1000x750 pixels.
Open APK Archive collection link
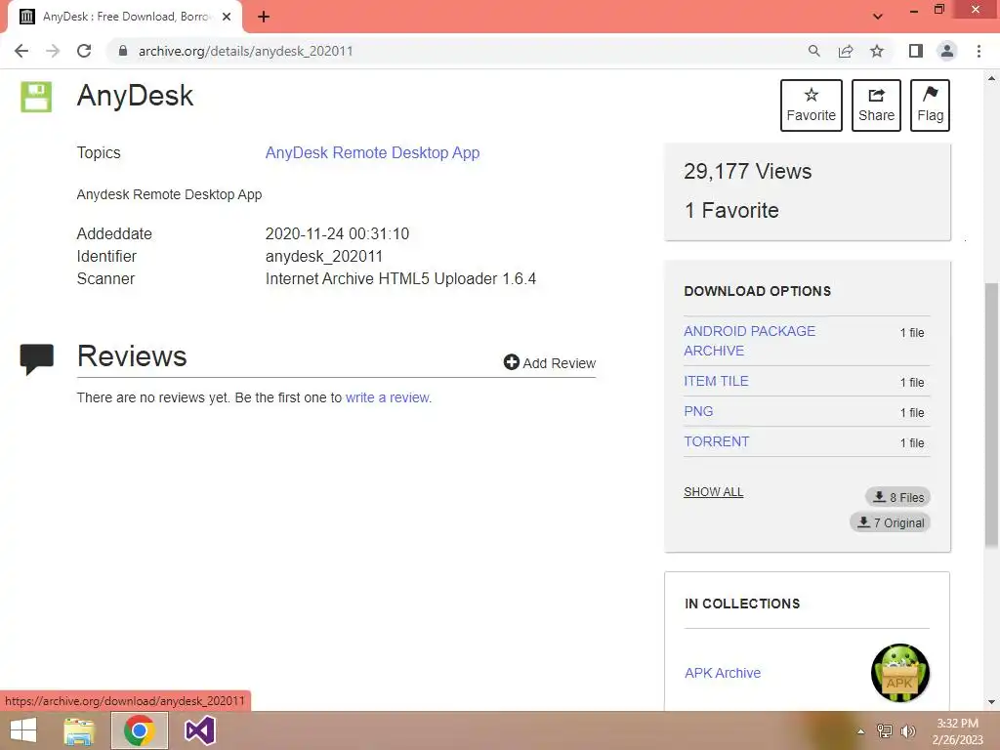pos(723,674)
